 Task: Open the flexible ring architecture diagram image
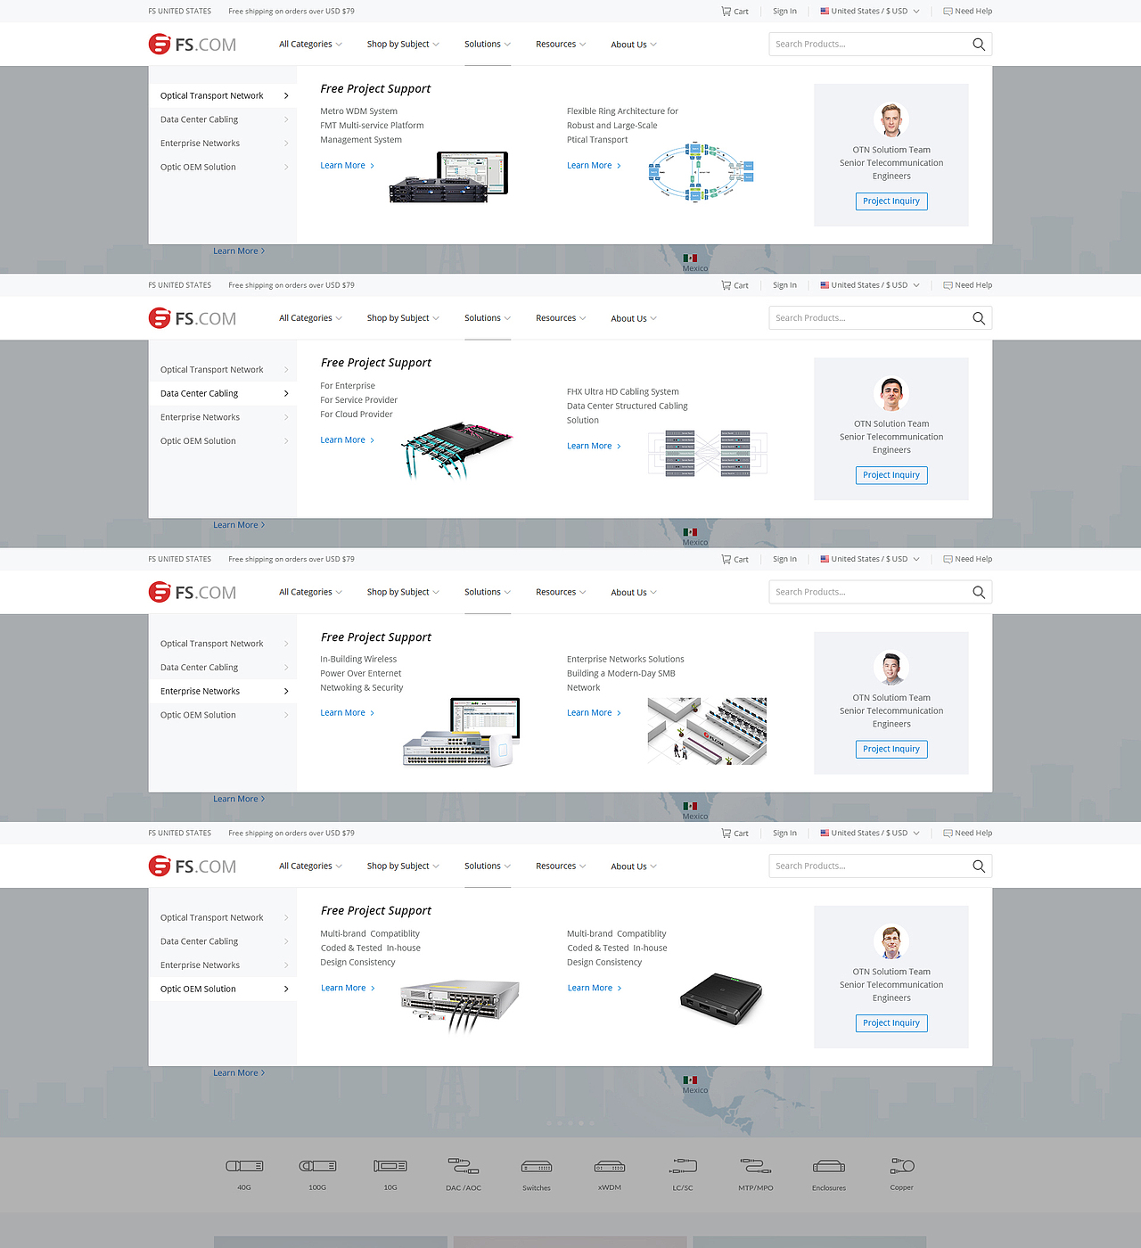pos(701,170)
